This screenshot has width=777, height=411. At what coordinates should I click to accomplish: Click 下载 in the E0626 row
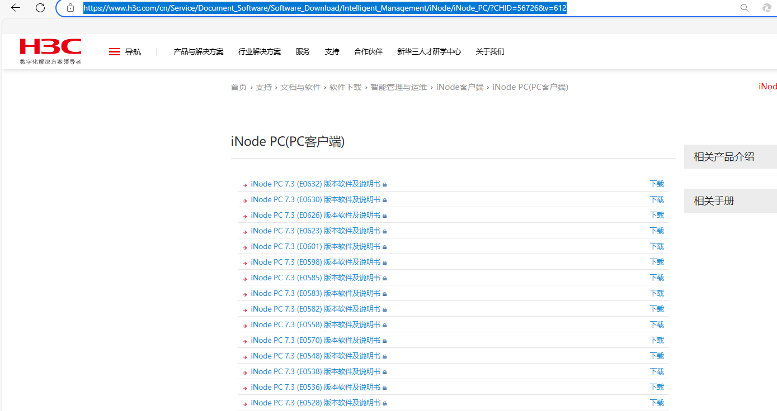(x=657, y=215)
